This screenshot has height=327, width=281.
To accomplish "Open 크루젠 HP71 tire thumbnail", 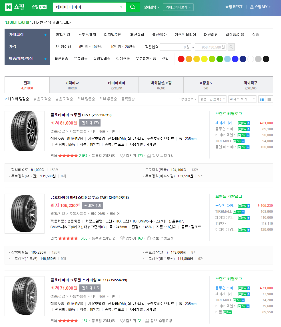I will (x=25, y=131).
